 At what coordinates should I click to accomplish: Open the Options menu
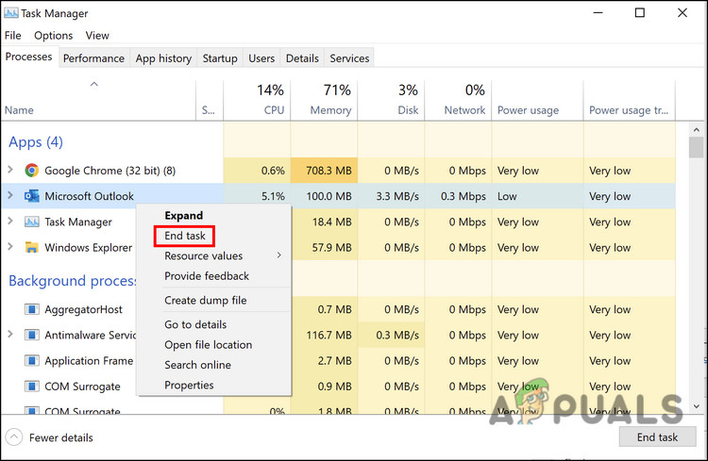coord(53,35)
